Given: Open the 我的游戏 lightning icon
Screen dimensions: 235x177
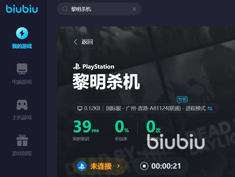Looking at the screenshot, I should [22, 33].
